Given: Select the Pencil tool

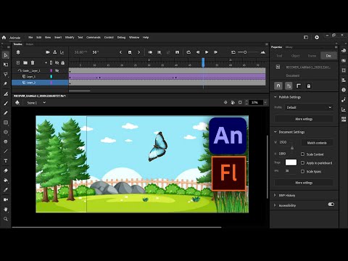Looking at the screenshot, I should point(6,113).
